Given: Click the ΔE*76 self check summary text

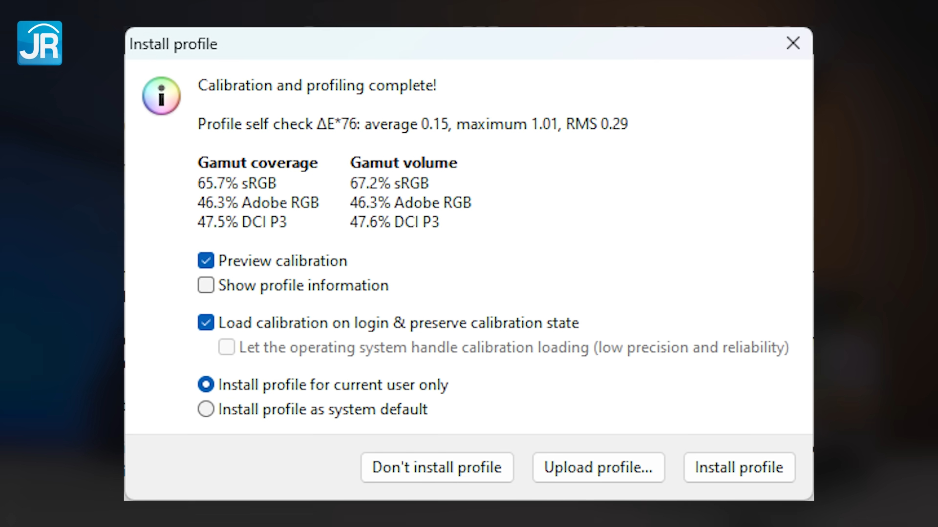Looking at the screenshot, I should pyautogui.click(x=413, y=123).
